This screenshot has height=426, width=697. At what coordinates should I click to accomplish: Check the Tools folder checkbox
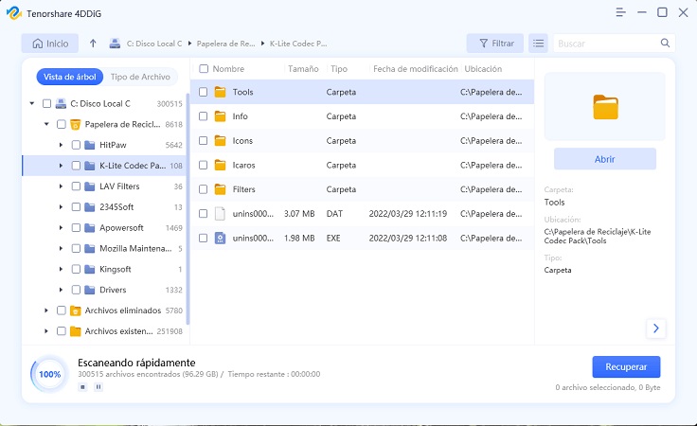click(x=204, y=93)
